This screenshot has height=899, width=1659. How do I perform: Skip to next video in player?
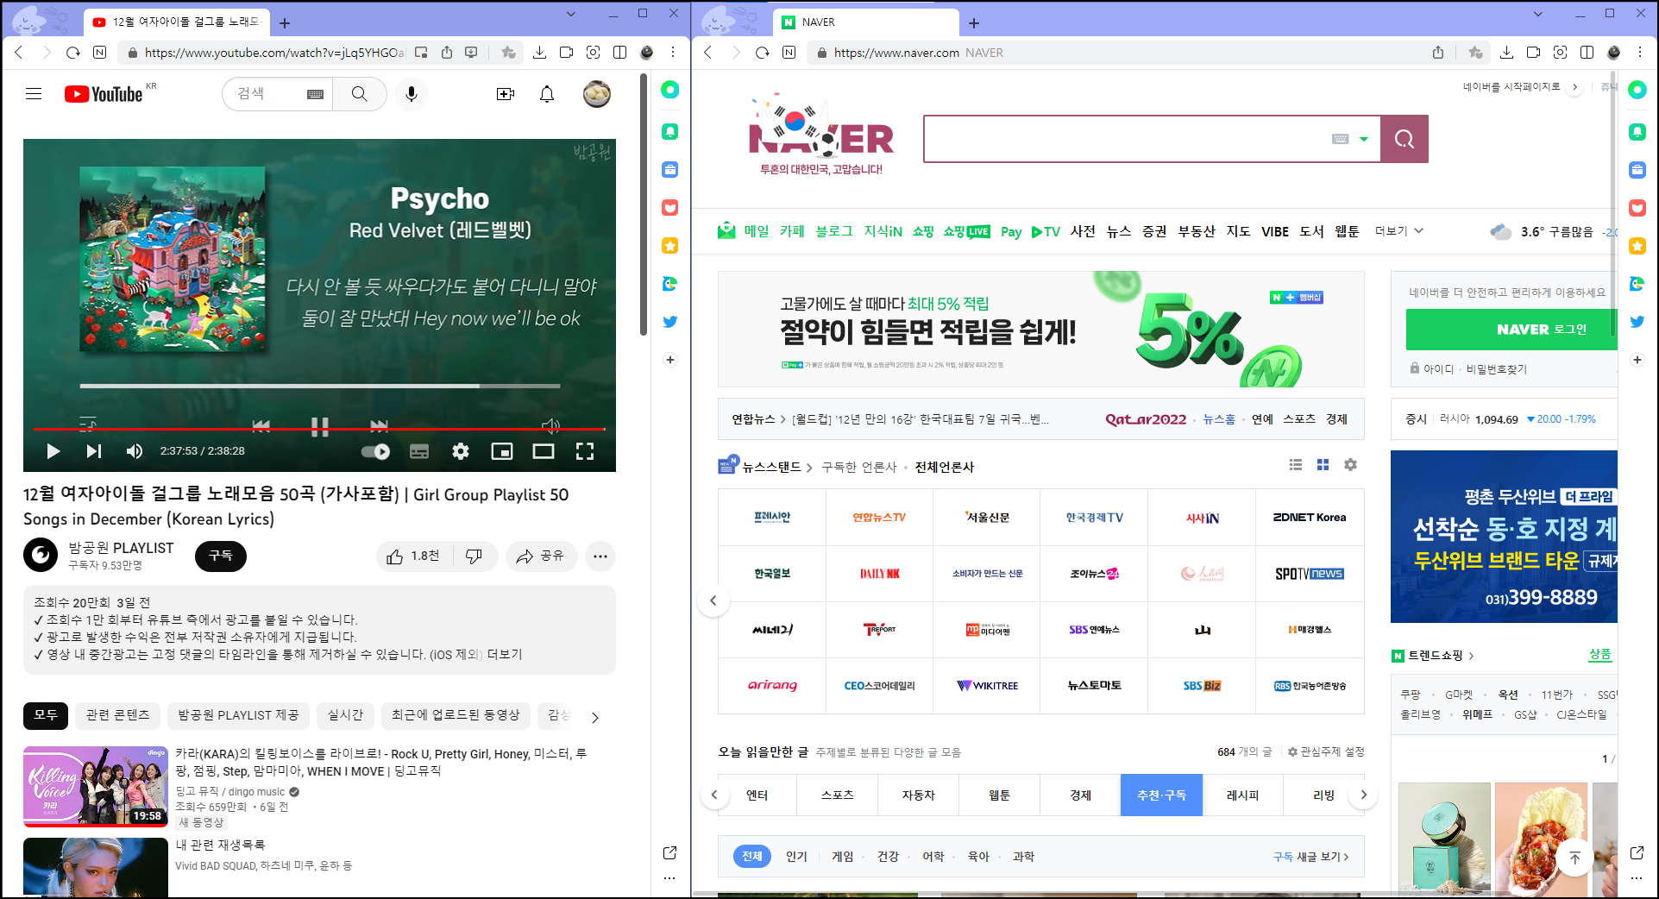click(x=94, y=451)
